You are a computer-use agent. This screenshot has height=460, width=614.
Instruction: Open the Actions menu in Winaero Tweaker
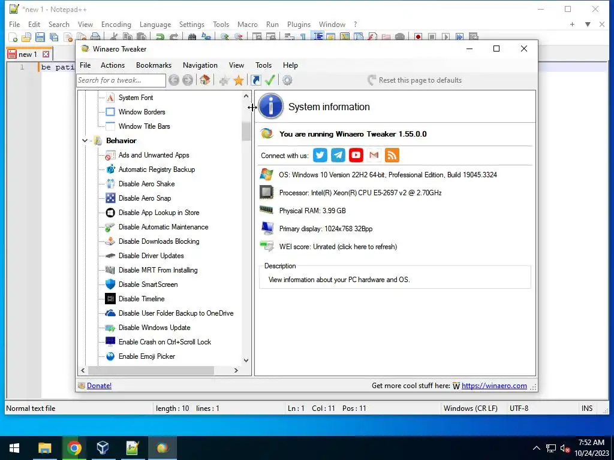point(113,65)
